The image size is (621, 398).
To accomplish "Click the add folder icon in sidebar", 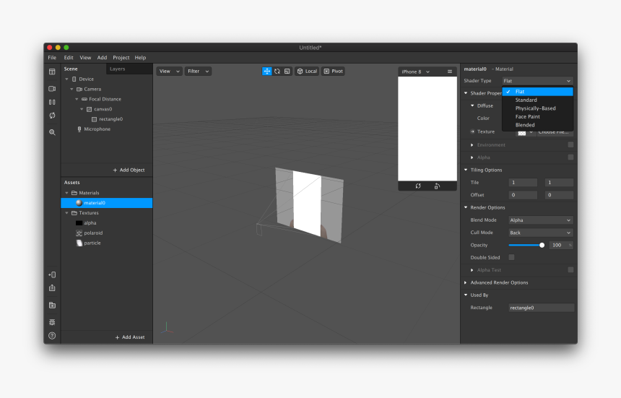I will pyautogui.click(x=52, y=306).
